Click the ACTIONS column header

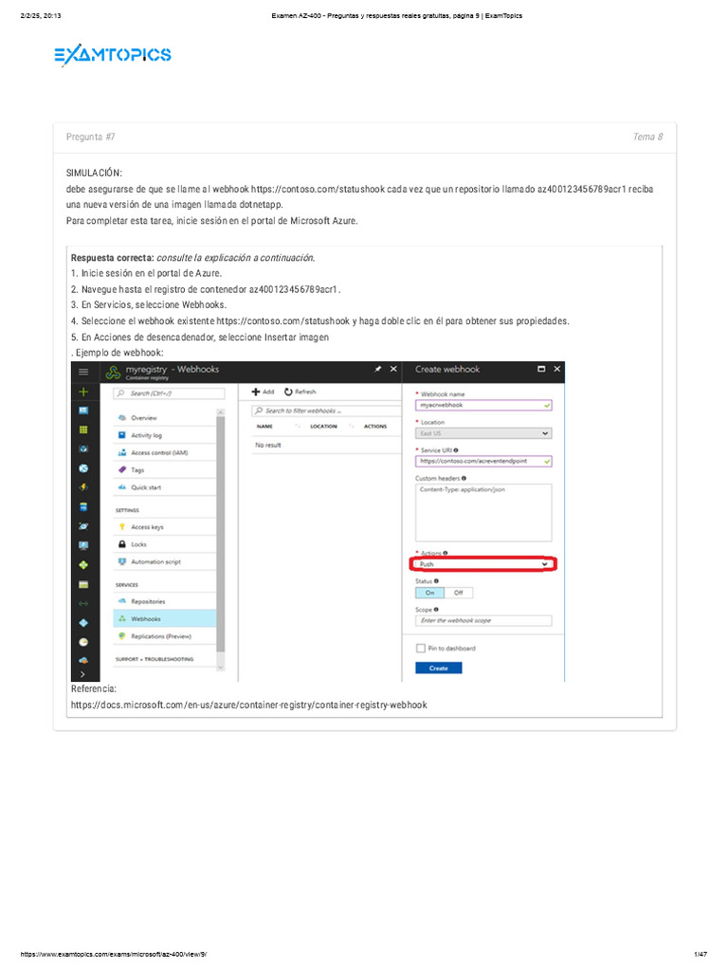click(375, 427)
